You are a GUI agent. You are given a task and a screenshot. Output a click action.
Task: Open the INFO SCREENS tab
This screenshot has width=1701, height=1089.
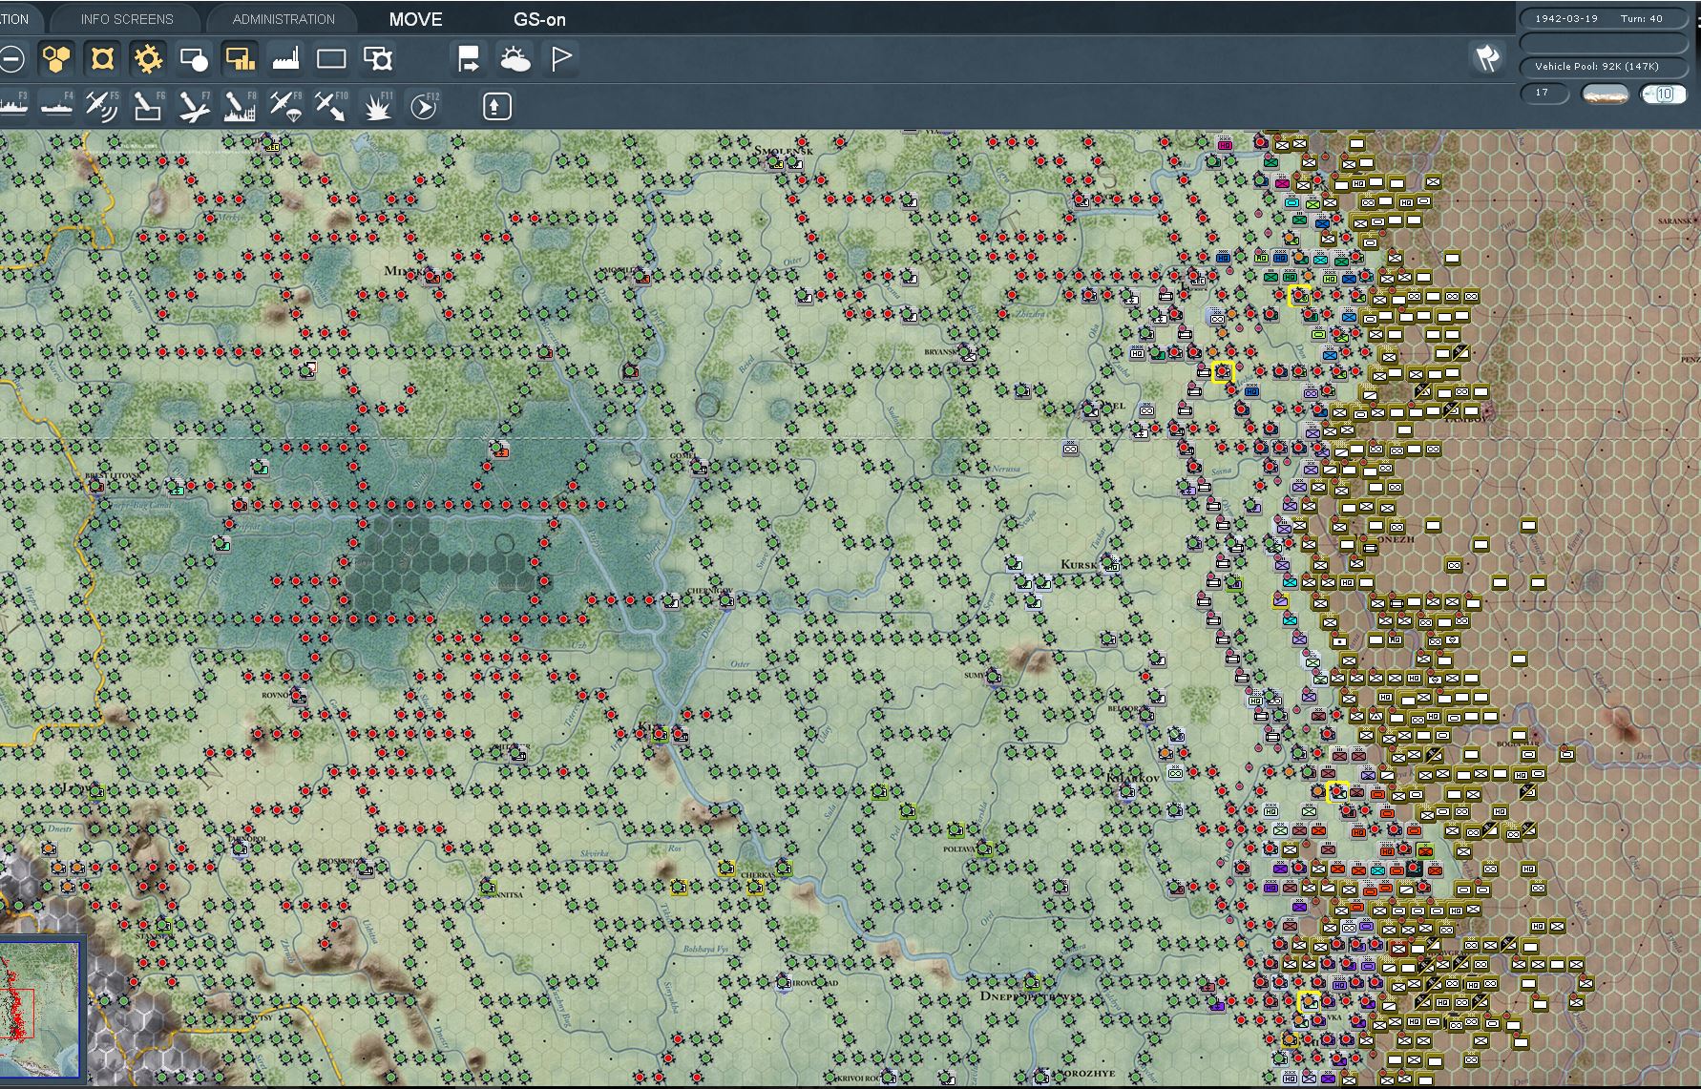pyautogui.click(x=127, y=19)
